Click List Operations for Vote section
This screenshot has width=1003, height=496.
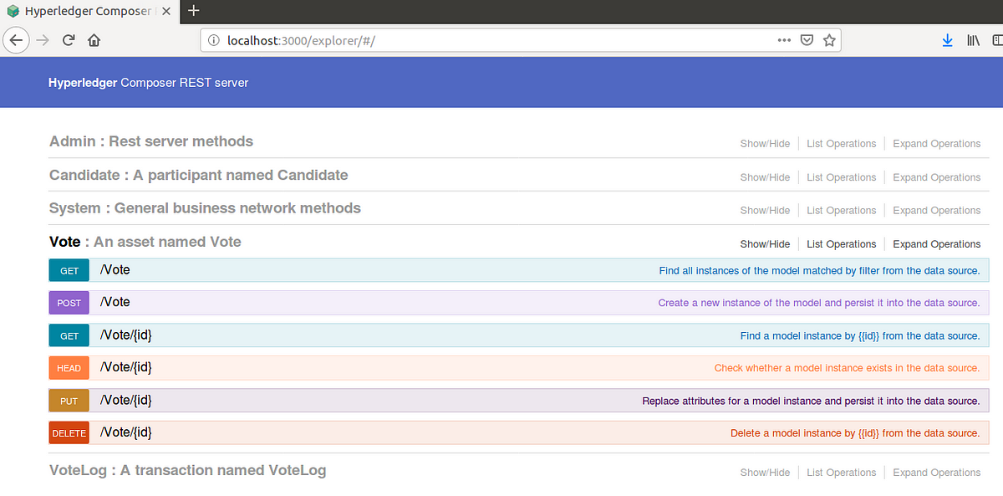point(841,244)
